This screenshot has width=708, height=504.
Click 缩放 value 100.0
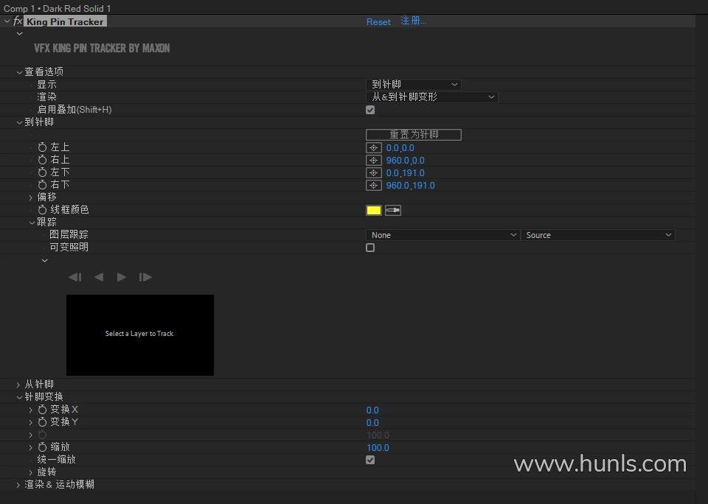point(378,447)
